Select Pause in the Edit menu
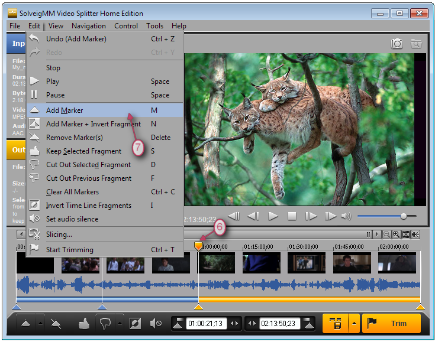The image size is (435, 342). coord(105,95)
